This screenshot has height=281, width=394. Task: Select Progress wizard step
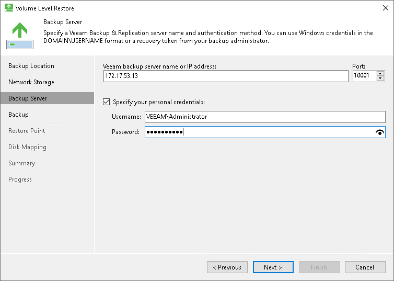(20, 179)
